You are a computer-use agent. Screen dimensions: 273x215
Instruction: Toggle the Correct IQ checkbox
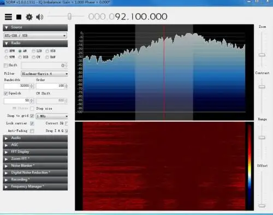point(67,123)
